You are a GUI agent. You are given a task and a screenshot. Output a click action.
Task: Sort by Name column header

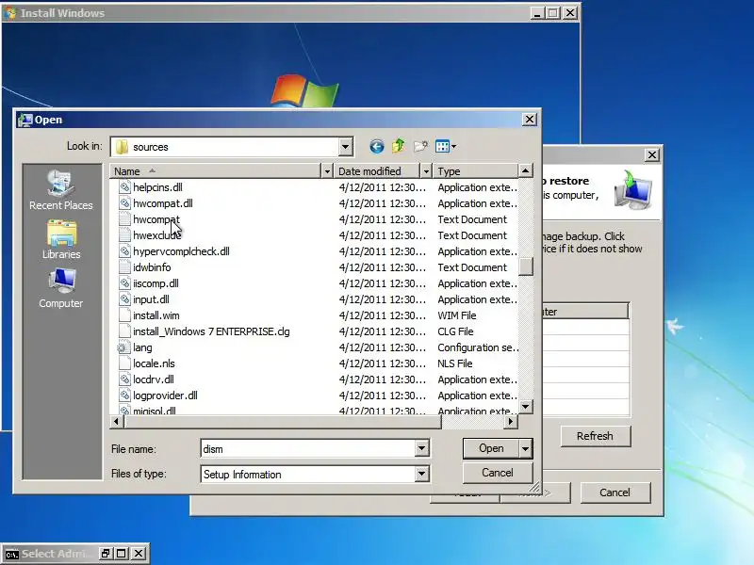(215, 171)
